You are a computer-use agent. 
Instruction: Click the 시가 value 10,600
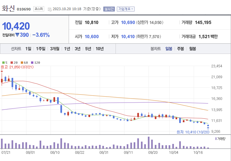92,36
